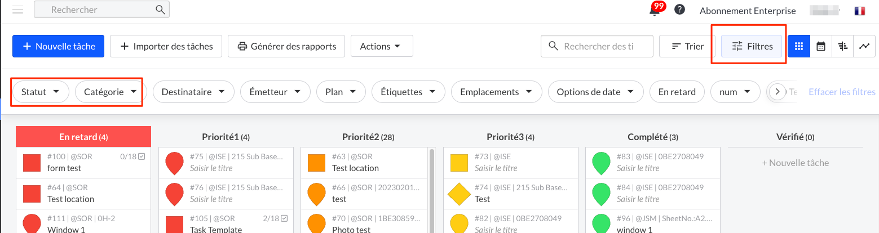Click Effacer les filtres link
Image resolution: width=879 pixels, height=233 pixels.
(842, 92)
